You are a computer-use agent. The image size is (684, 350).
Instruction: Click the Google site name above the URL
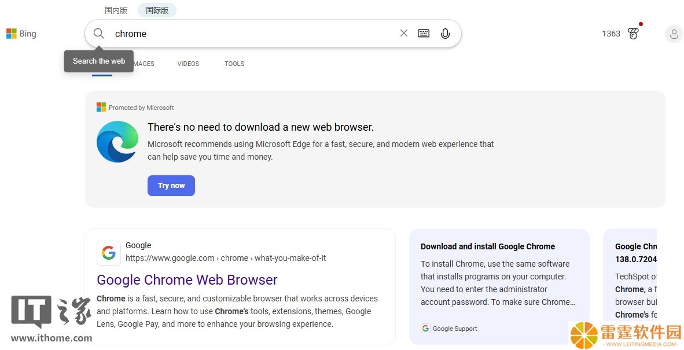138,245
